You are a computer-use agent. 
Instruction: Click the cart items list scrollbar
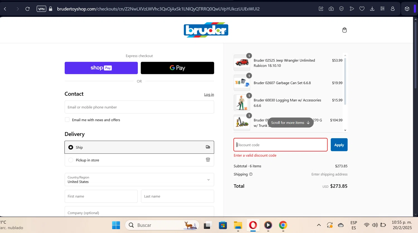(x=345, y=81)
